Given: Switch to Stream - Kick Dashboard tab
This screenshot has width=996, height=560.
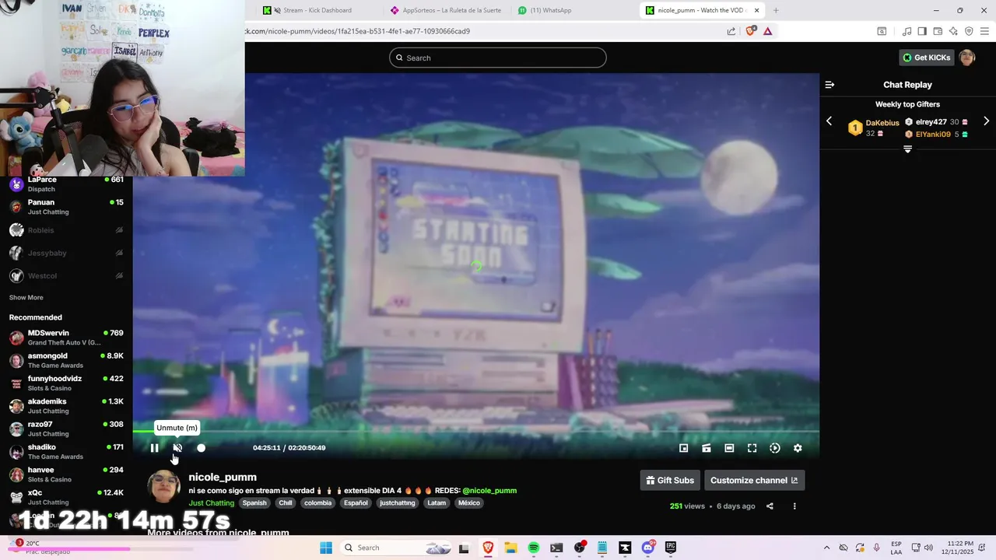Looking at the screenshot, I should click(x=316, y=10).
